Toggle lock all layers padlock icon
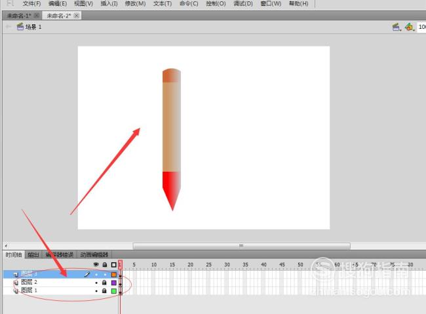The width and height of the screenshot is (426, 314). coord(105,265)
